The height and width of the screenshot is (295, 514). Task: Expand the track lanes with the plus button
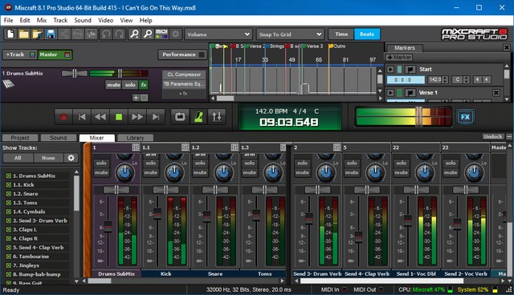click(x=136, y=98)
